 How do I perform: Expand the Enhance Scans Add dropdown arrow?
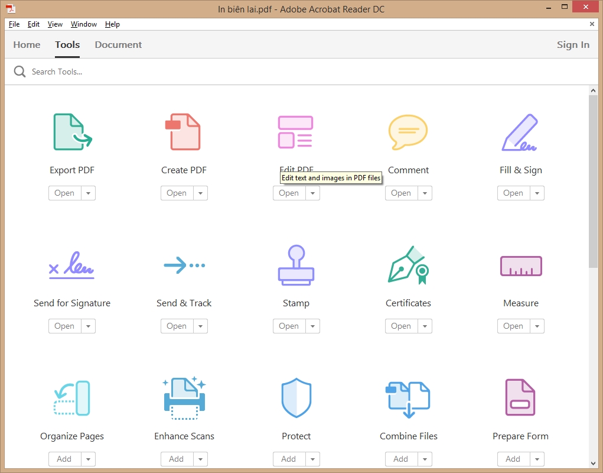(x=200, y=459)
